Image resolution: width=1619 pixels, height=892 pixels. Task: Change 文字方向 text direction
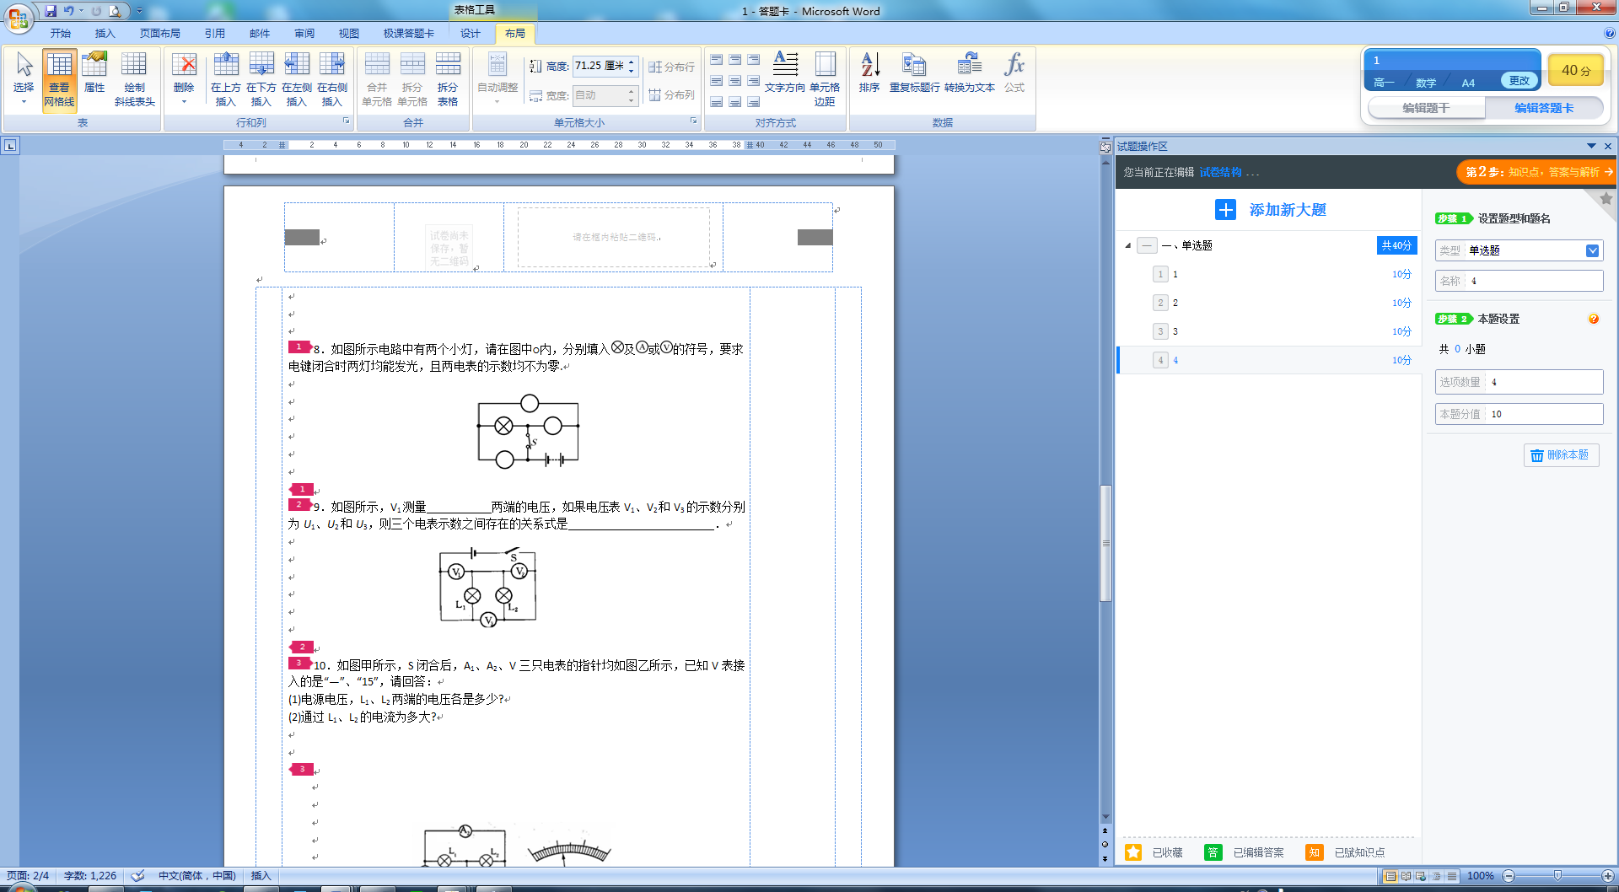click(x=785, y=73)
